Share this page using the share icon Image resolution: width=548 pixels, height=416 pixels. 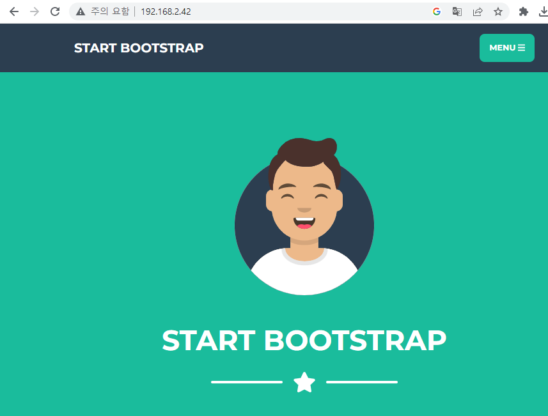coord(478,12)
